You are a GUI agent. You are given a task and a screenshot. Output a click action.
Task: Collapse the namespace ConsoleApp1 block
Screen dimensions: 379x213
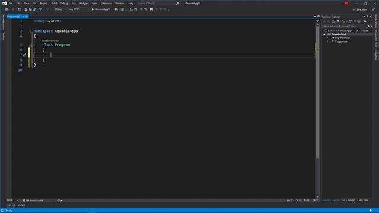click(31, 31)
